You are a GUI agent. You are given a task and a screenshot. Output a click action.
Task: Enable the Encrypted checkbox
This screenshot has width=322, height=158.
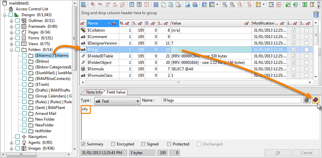113,144
